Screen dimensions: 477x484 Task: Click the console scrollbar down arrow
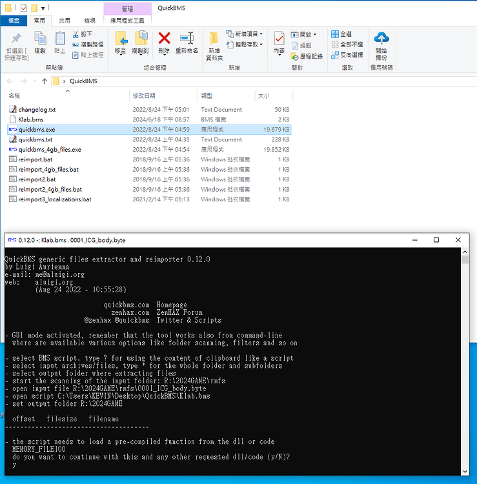coord(465,472)
